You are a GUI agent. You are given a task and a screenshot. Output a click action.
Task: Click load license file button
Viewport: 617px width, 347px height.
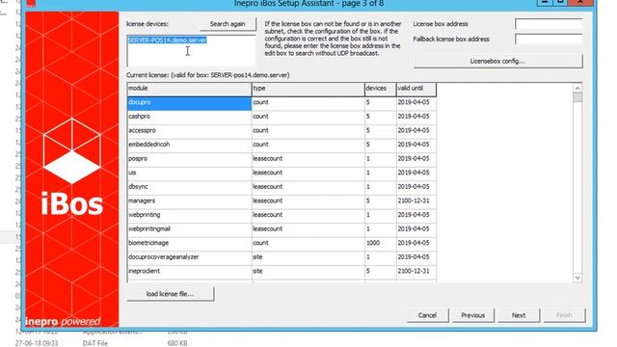tap(170, 294)
